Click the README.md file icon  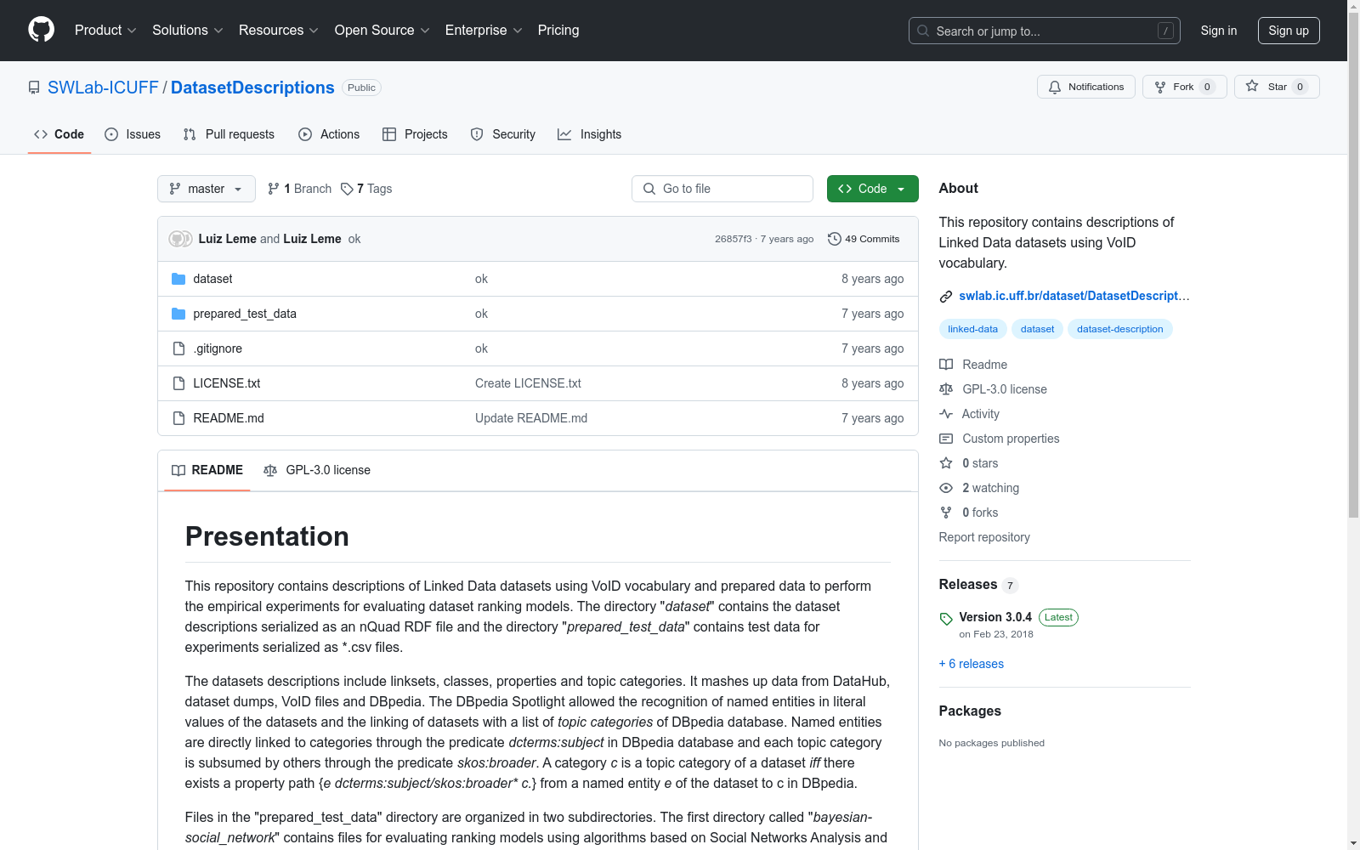[178, 418]
